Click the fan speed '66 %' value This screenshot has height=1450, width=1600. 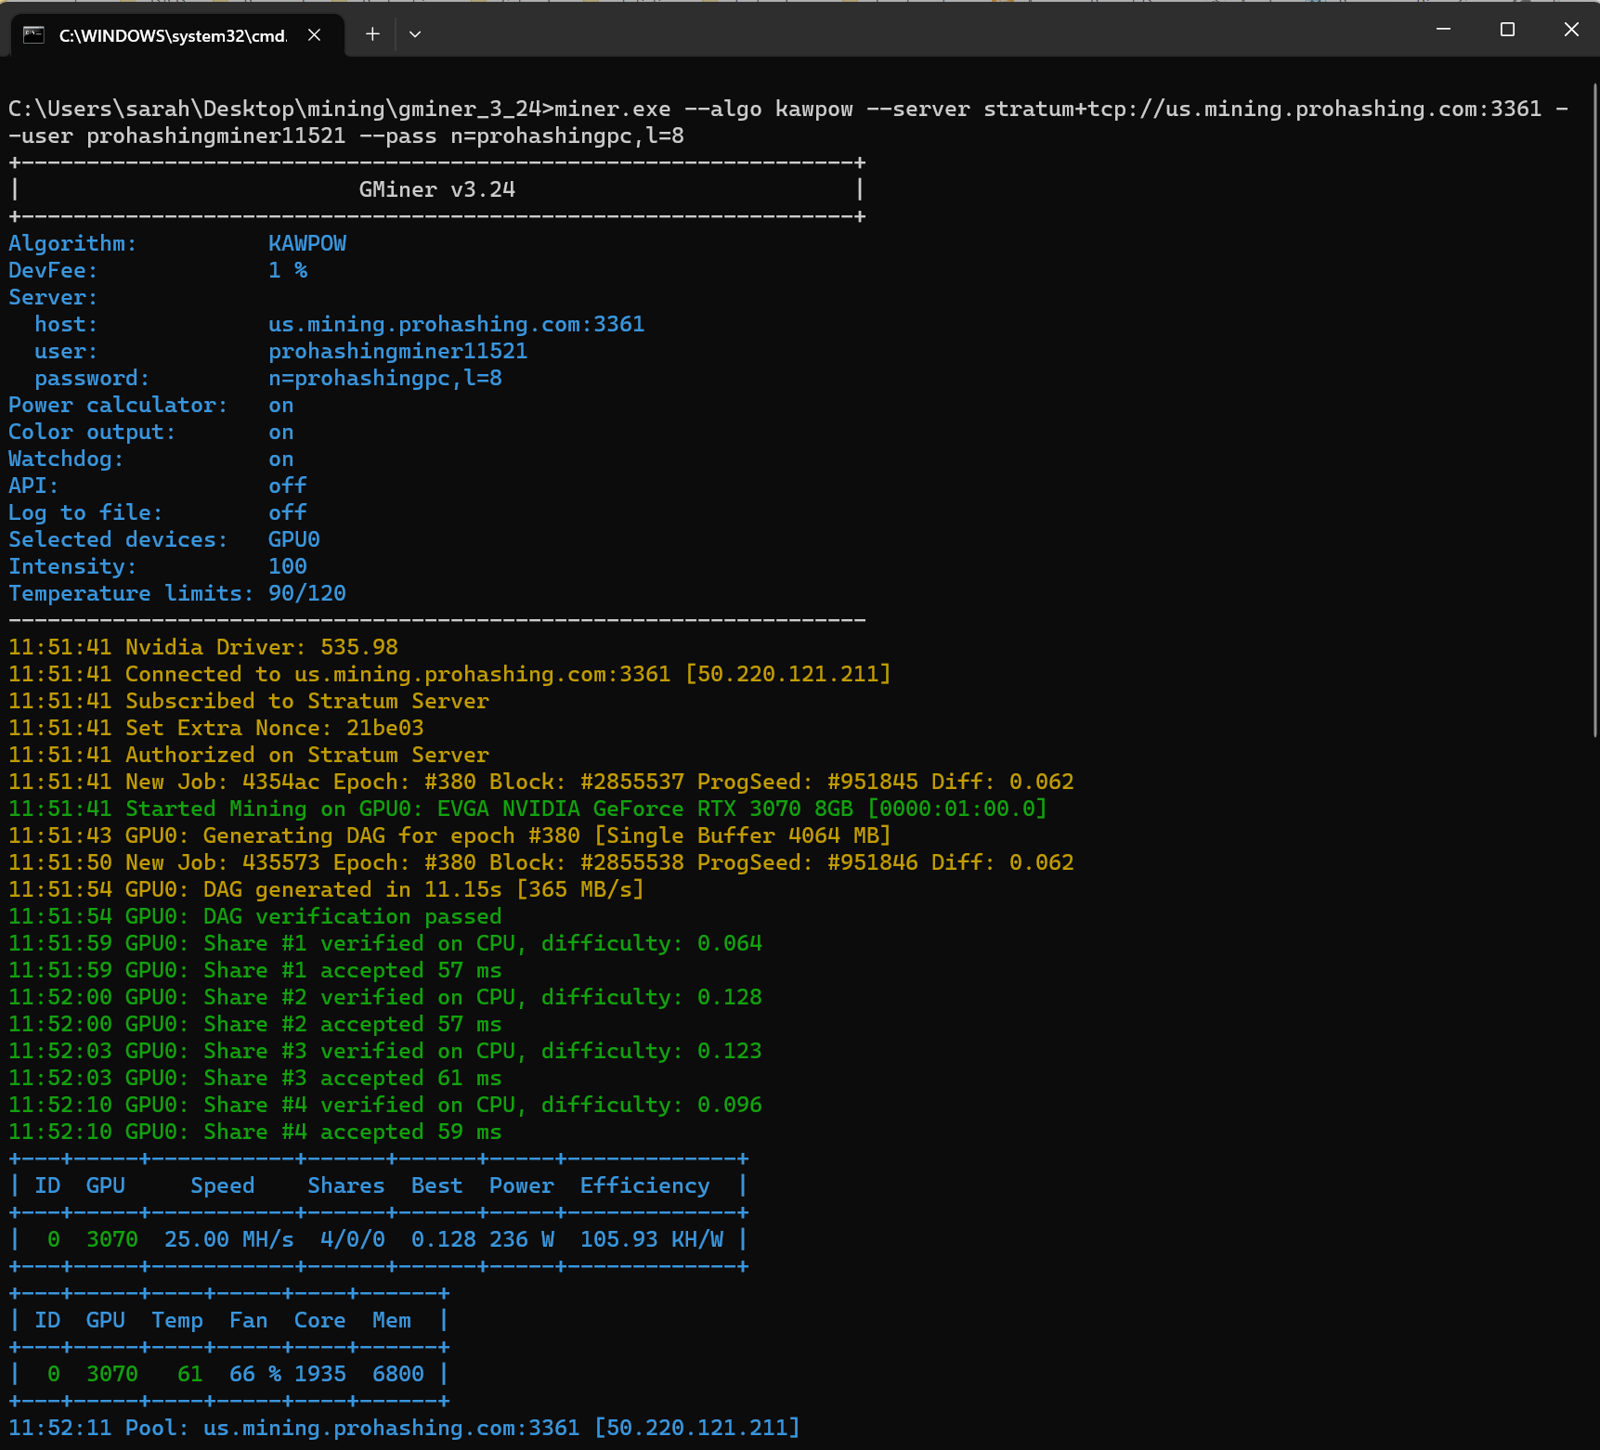[255, 1374]
